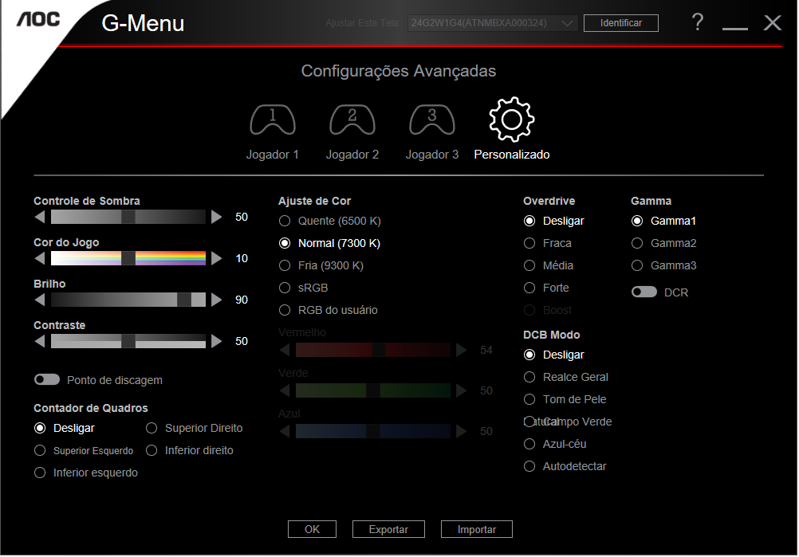Select Desligar under Contador de Quadros
Viewport: 799px width, 557px height.
click(x=65, y=428)
